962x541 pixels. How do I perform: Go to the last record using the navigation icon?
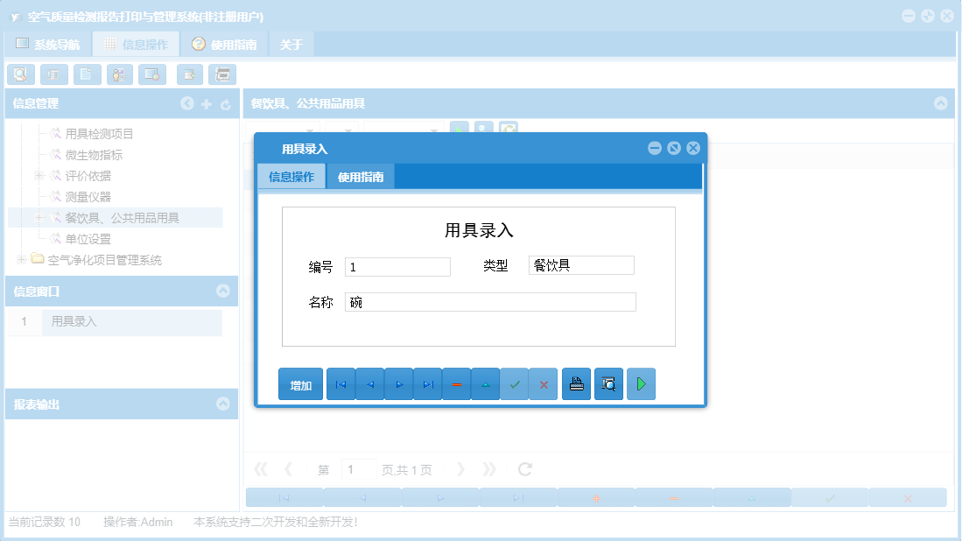point(427,383)
